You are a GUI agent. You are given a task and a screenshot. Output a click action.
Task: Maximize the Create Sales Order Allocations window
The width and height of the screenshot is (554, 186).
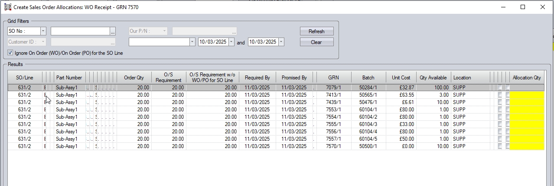pyautogui.click(x=523, y=7)
